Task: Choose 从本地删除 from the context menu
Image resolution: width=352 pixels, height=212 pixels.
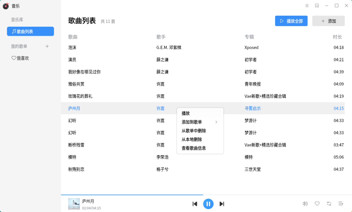Action: (192, 139)
